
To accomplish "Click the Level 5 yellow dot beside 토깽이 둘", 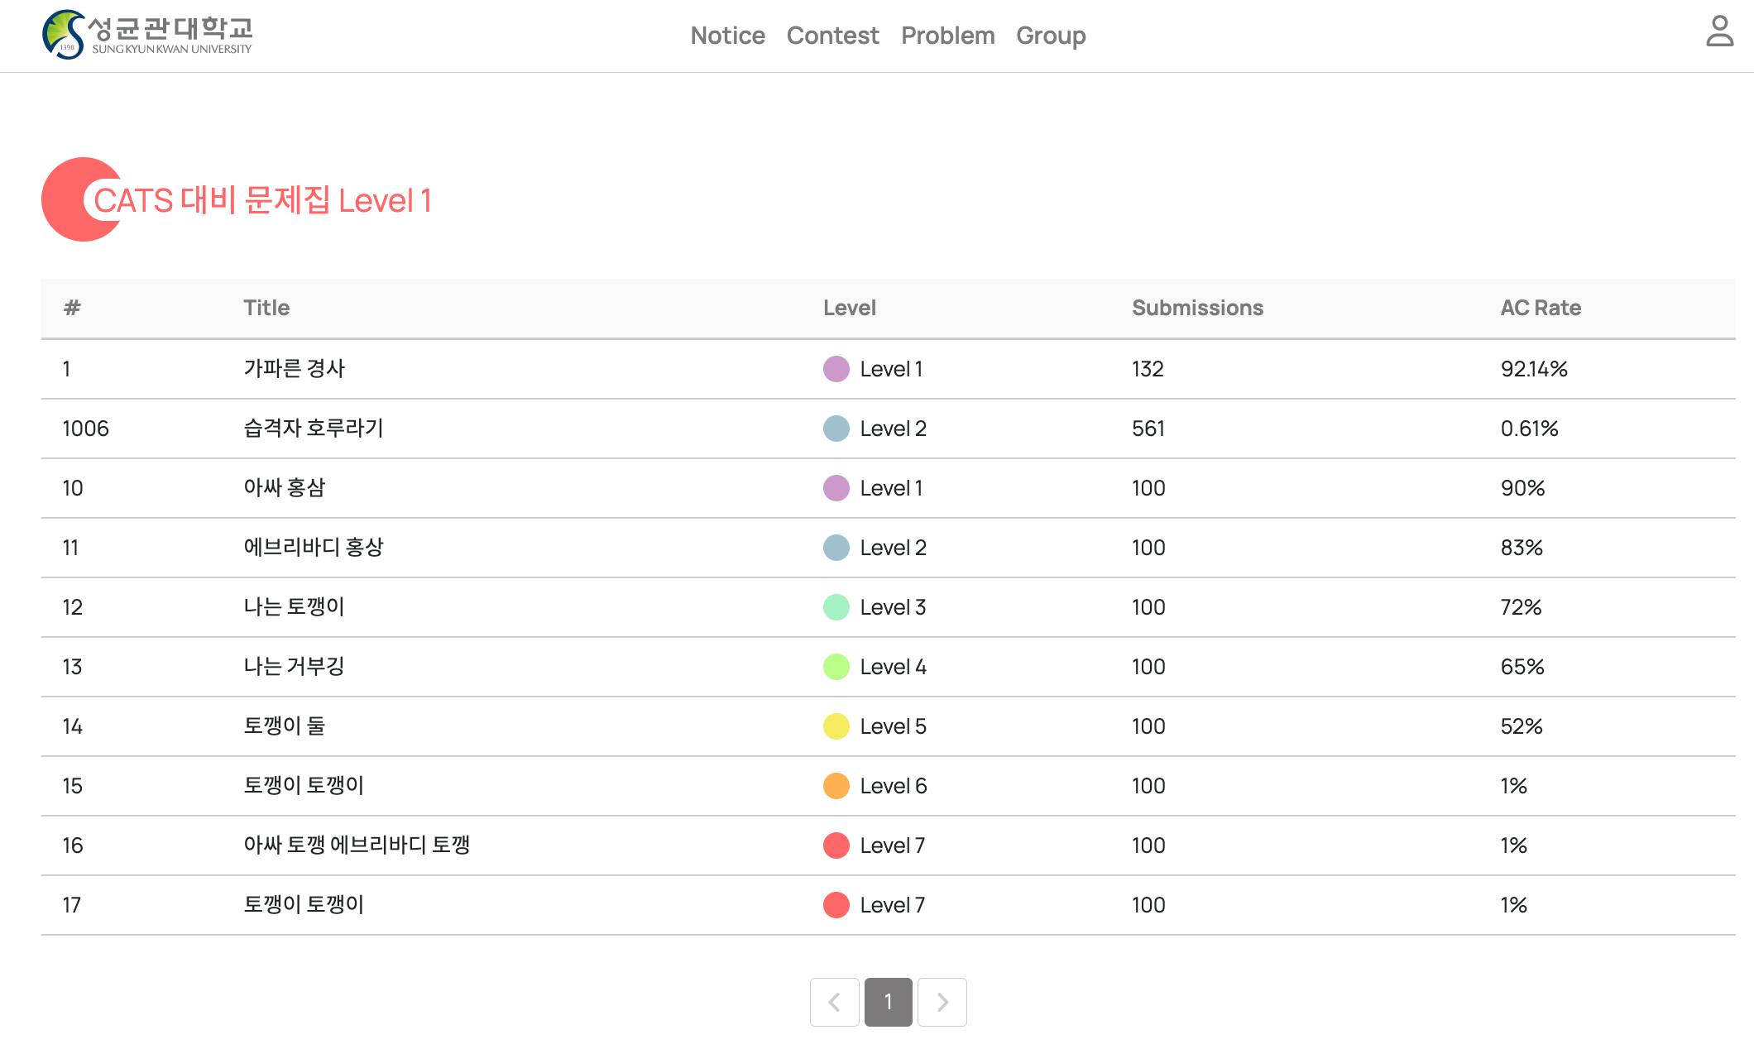I will coord(836,726).
